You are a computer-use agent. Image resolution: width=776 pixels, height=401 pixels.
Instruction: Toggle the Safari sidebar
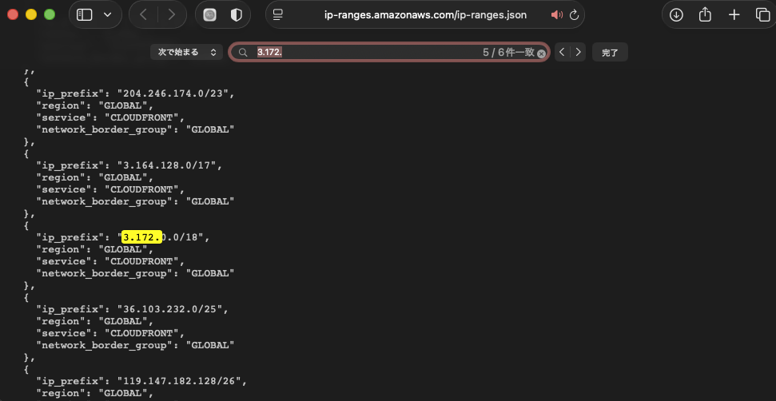click(85, 14)
